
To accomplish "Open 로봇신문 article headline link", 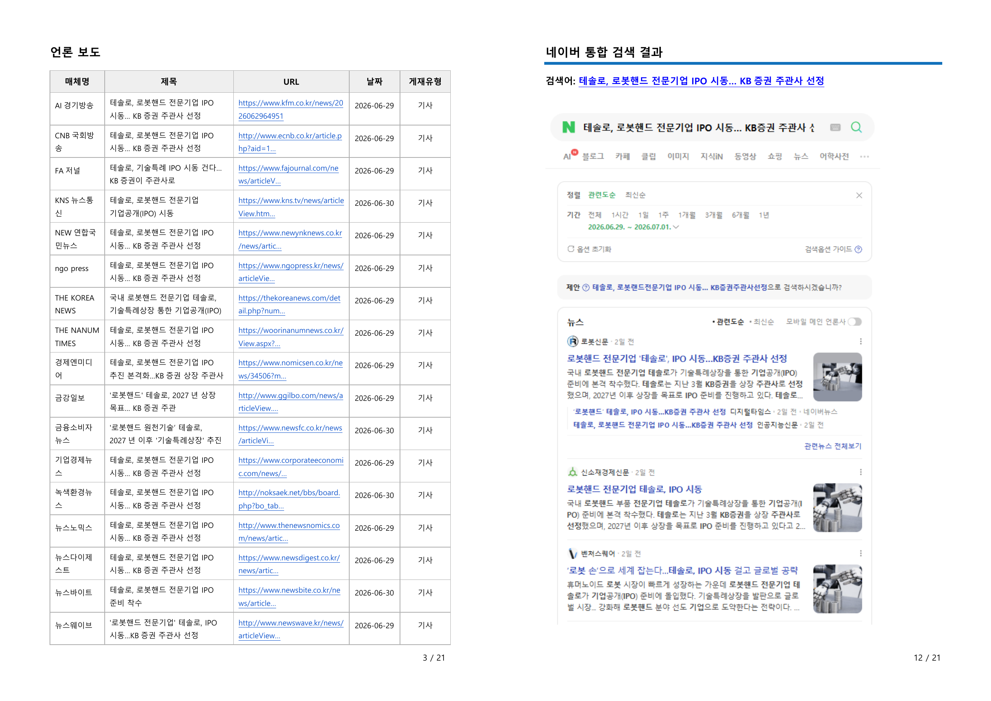I will click(x=677, y=358).
